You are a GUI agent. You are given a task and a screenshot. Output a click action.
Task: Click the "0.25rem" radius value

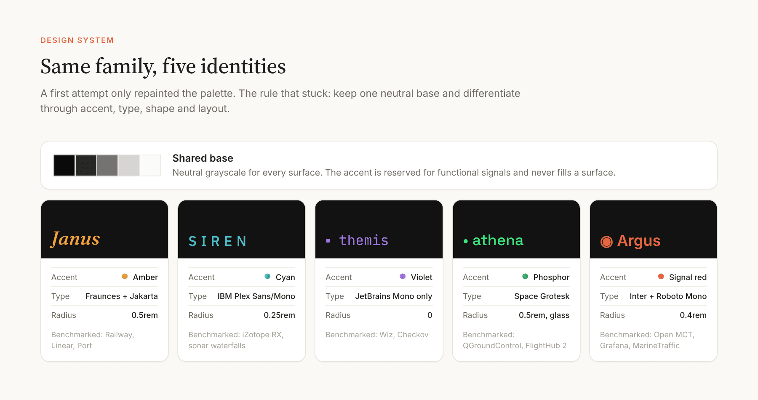coord(280,315)
